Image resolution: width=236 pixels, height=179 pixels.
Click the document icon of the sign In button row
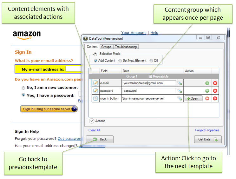tap(95, 98)
